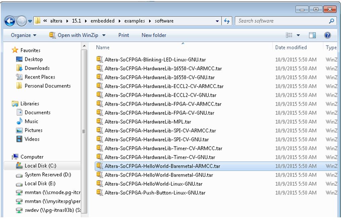The image size is (342, 220).
Task: Expand the Open with WinZip dropdown arrow
Action: click(104, 35)
